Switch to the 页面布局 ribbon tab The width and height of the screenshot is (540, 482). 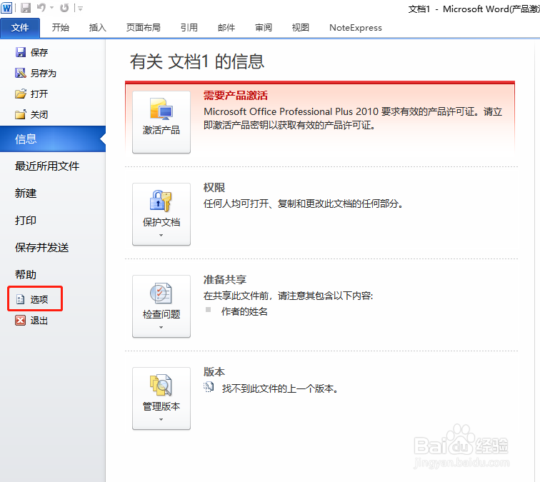pos(144,28)
